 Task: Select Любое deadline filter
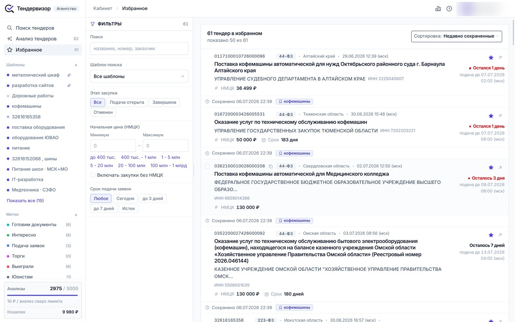101,198
